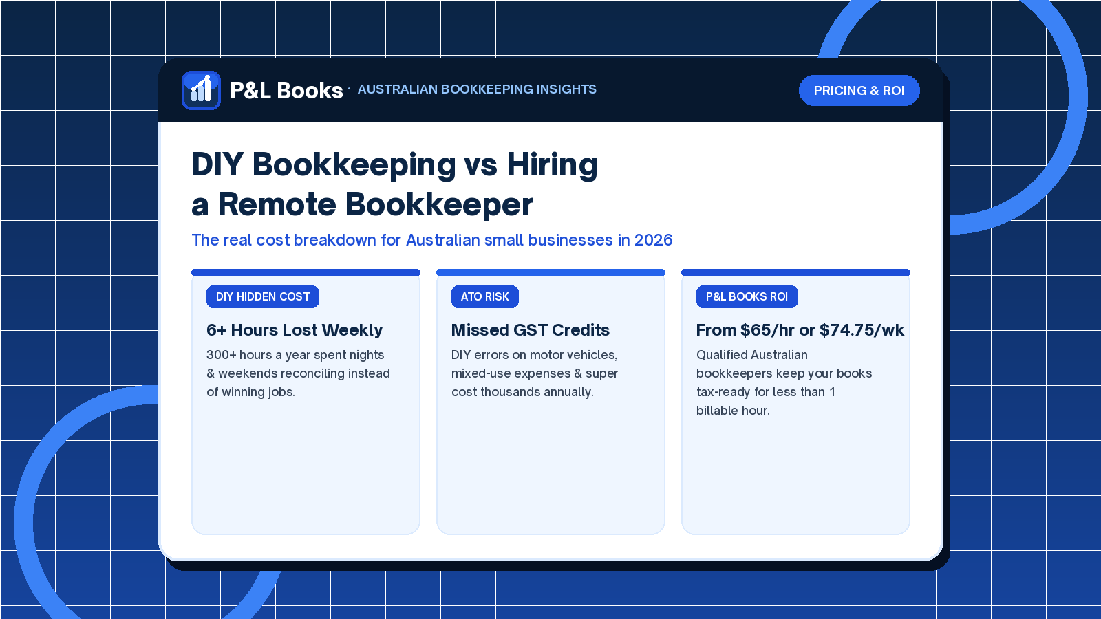Select the From $65/hr or $74.75/wk heading
This screenshot has height=619, width=1101.
pyautogui.click(x=800, y=330)
